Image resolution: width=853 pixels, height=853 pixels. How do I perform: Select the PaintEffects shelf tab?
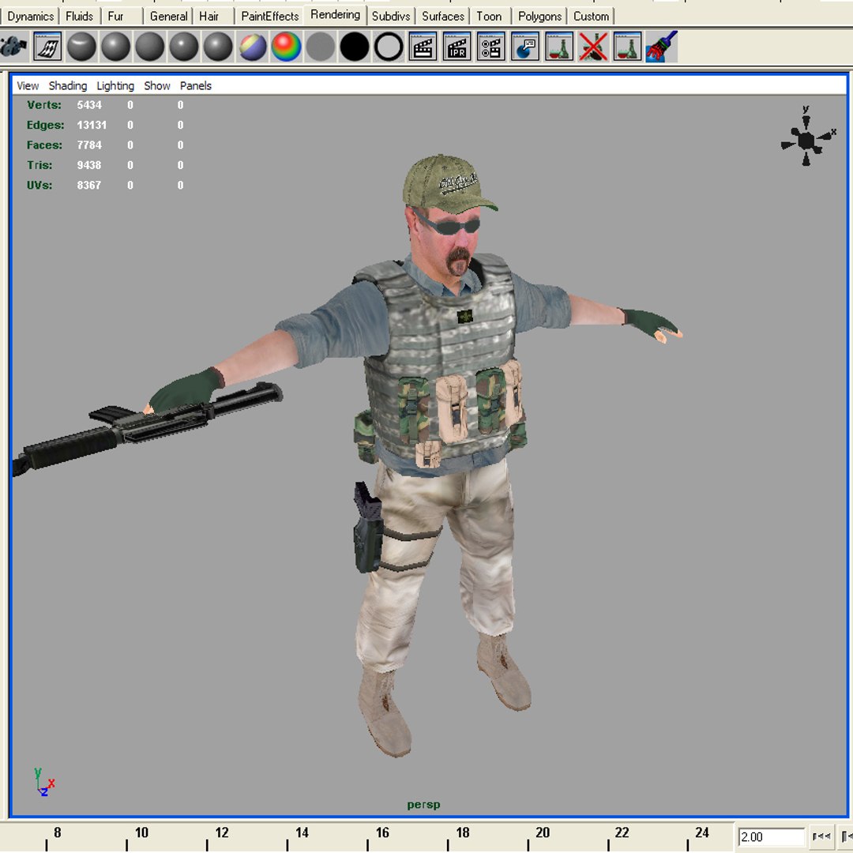pos(270,17)
